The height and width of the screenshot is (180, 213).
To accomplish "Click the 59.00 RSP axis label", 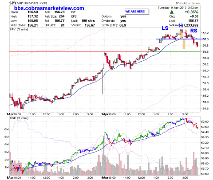I will [x=205, y=153].
